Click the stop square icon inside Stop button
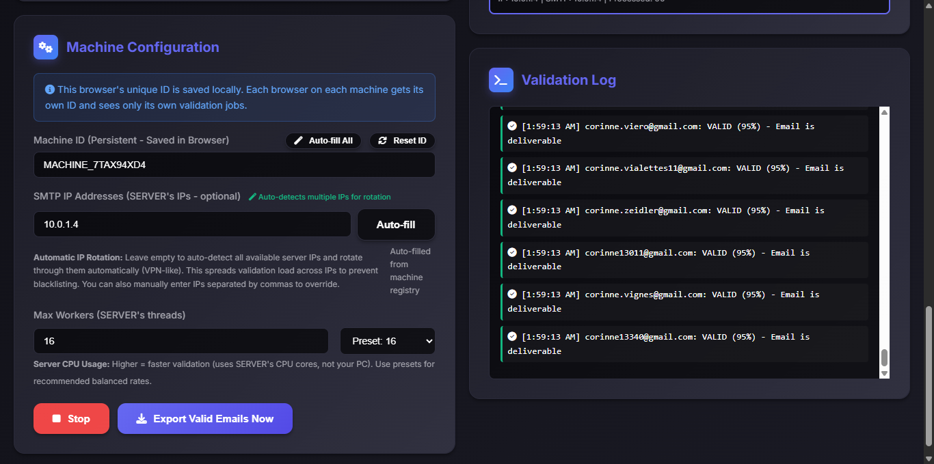Screen dimensions: 934x464 [x=58, y=418]
